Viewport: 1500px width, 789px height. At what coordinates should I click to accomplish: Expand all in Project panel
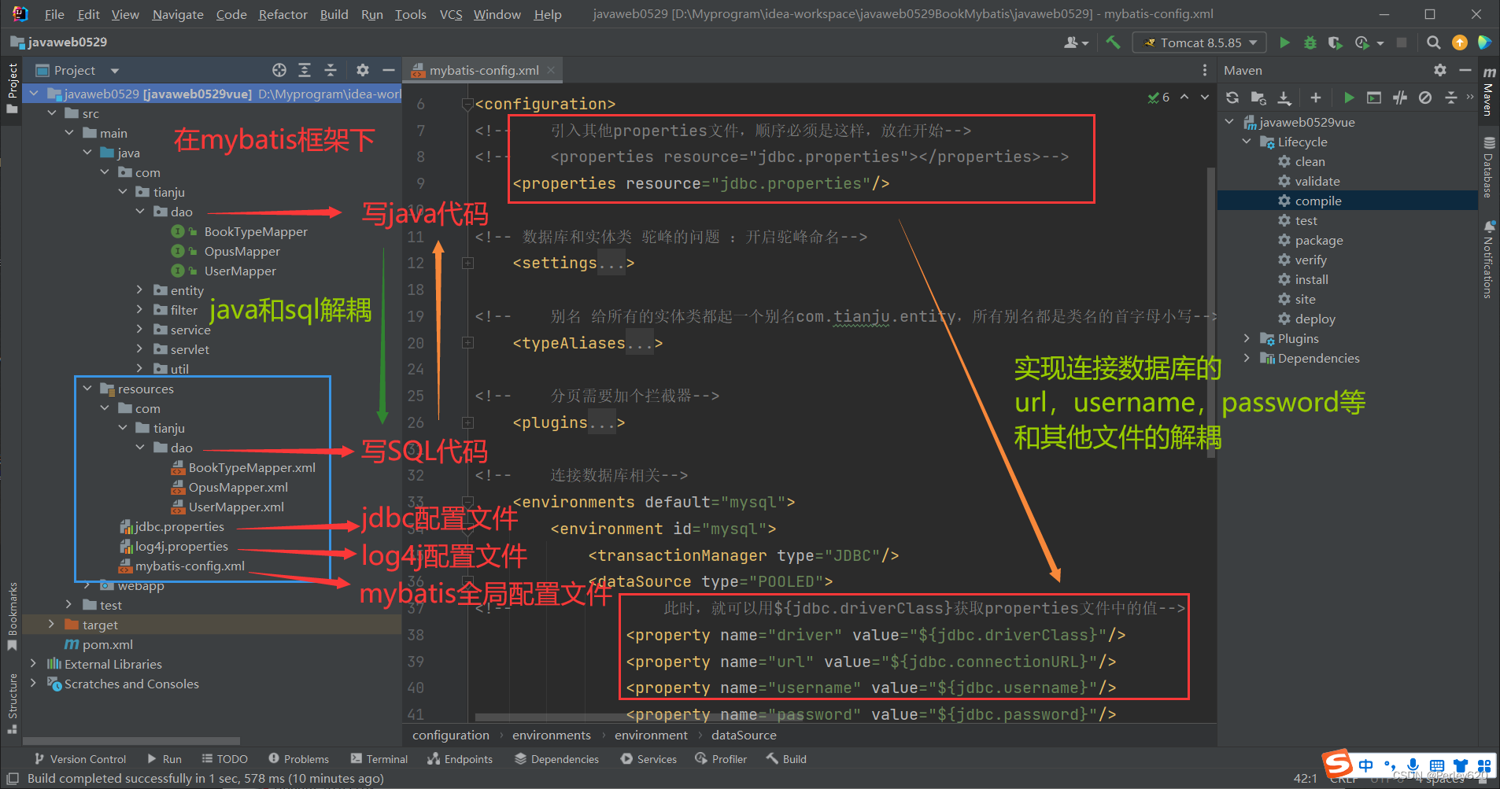point(305,70)
